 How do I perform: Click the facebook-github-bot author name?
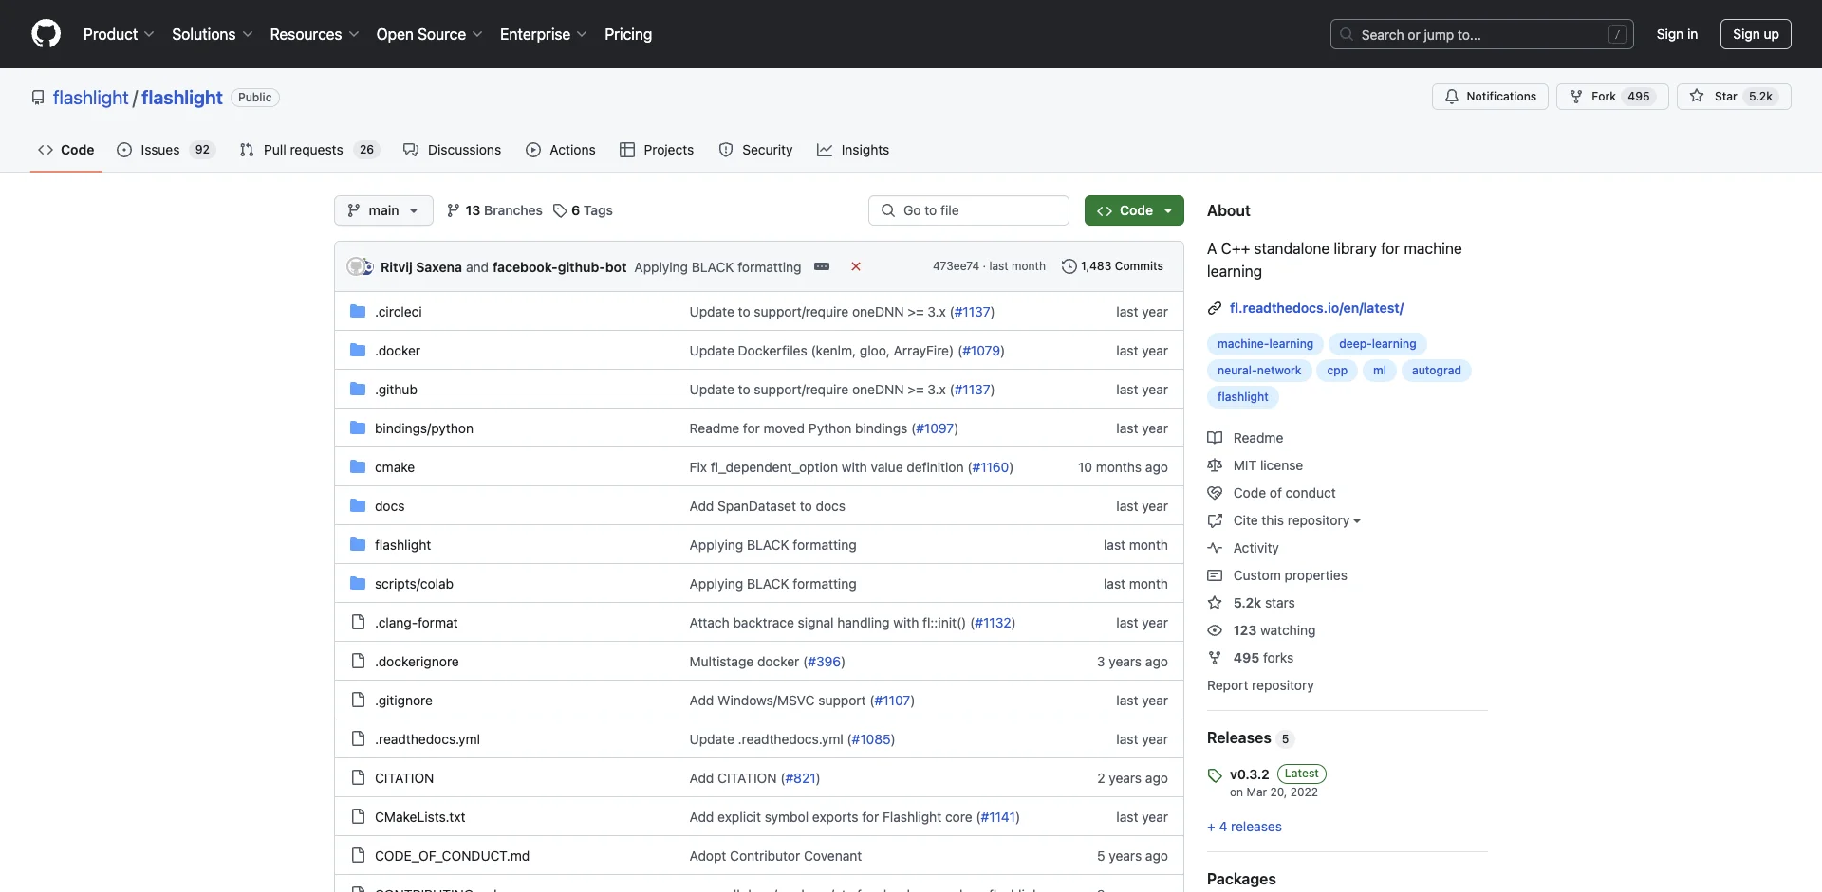click(559, 267)
